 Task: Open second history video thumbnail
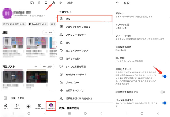[x=37, y=43]
